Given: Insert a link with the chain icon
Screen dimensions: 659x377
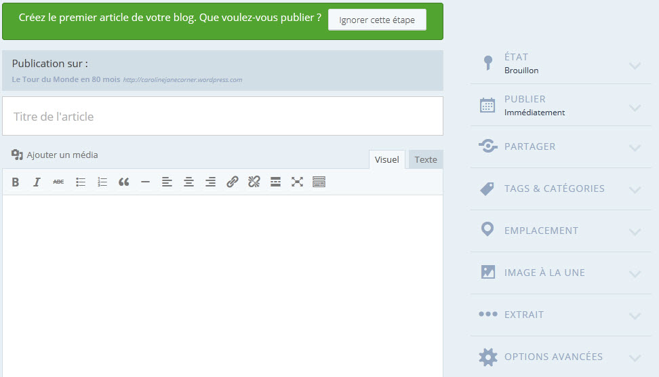Looking at the screenshot, I should pyautogui.click(x=233, y=182).
